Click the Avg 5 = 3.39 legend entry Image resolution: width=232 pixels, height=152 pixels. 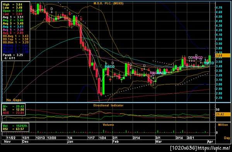click(13, 30)
